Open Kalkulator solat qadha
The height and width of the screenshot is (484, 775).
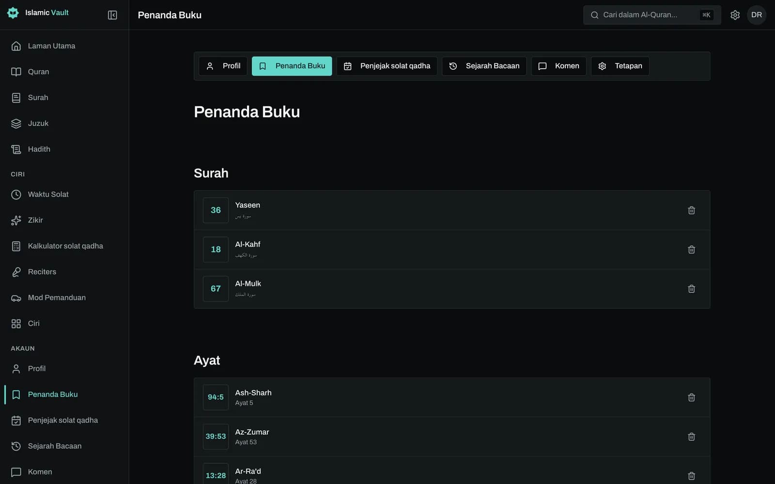64,246
